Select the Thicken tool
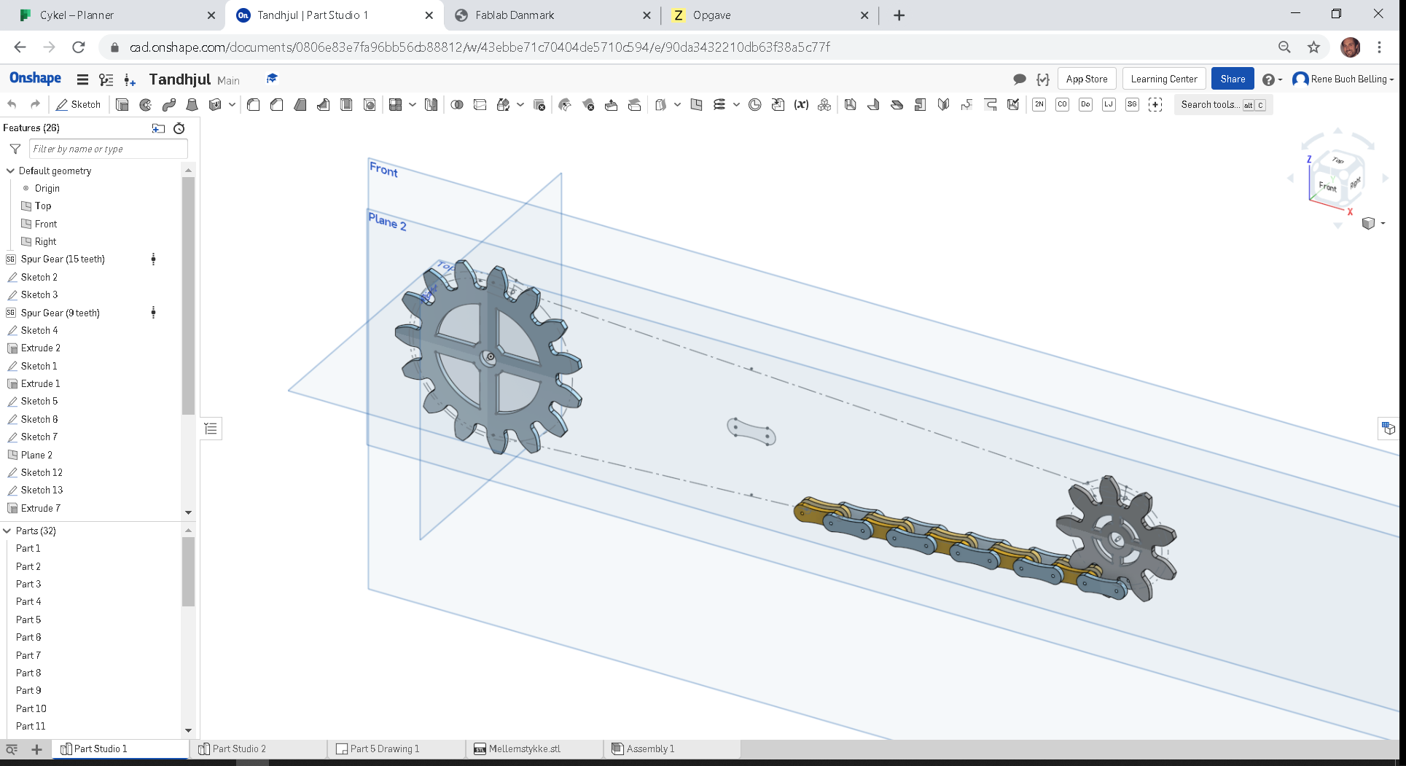 [215, 105]
